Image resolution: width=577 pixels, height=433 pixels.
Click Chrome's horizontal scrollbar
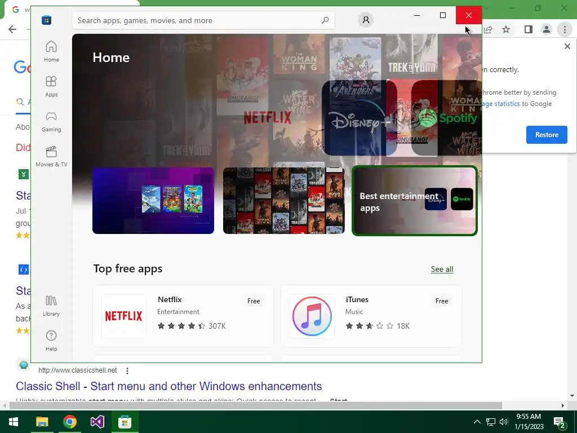(x=256, y=405)
